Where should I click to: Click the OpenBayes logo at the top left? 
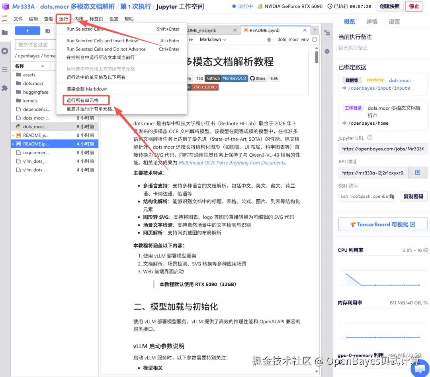[x=6, y=6]
